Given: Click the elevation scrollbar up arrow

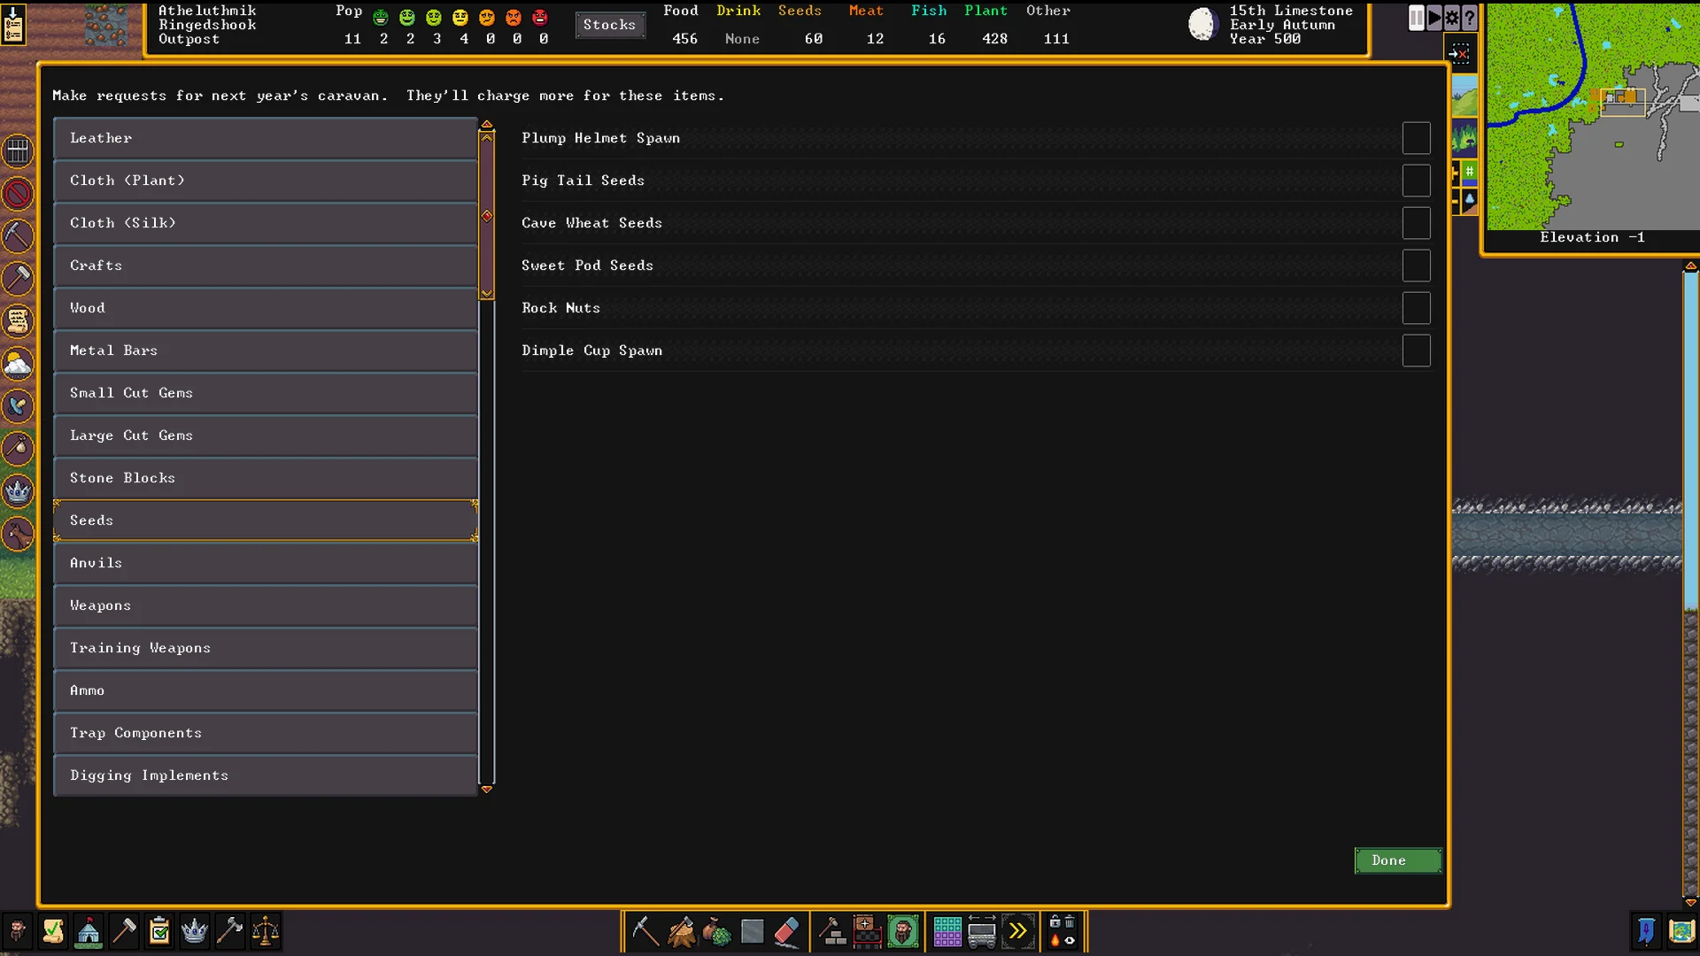Looking at the screenshot, I should point(1690,266).
